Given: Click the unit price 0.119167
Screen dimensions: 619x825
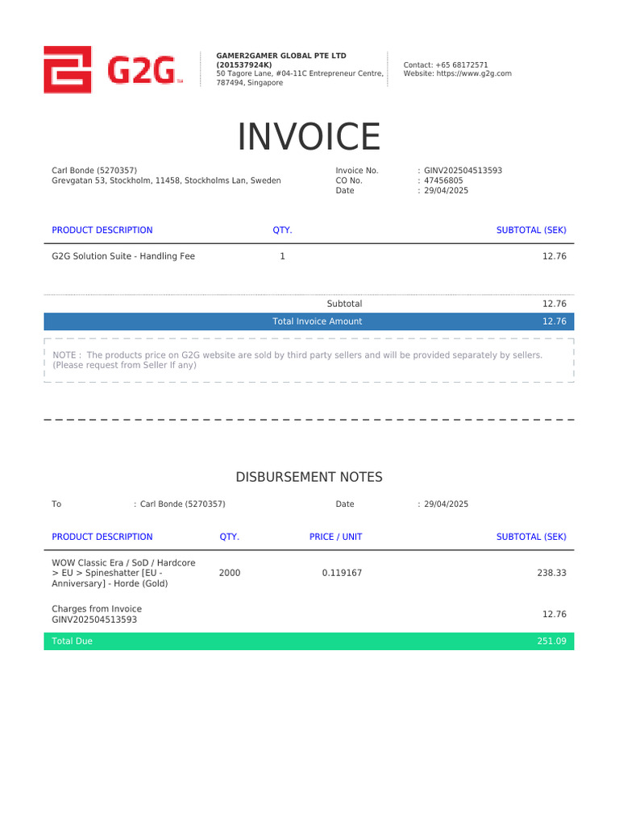Looking at the screenshot, I should [342, 573].
